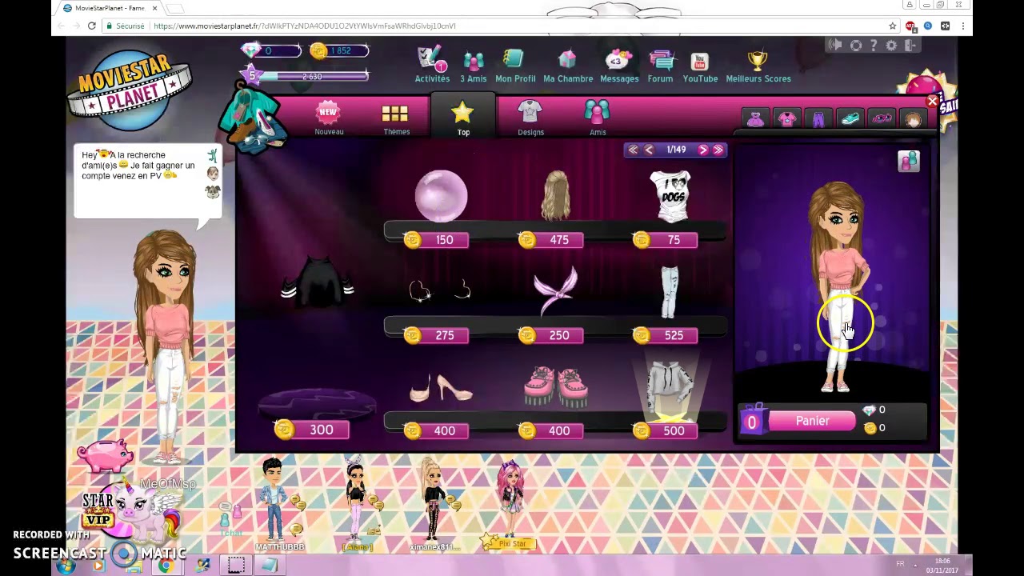Toggle game sound with speaker icon

pyautogui.click(x=835, y=46)
